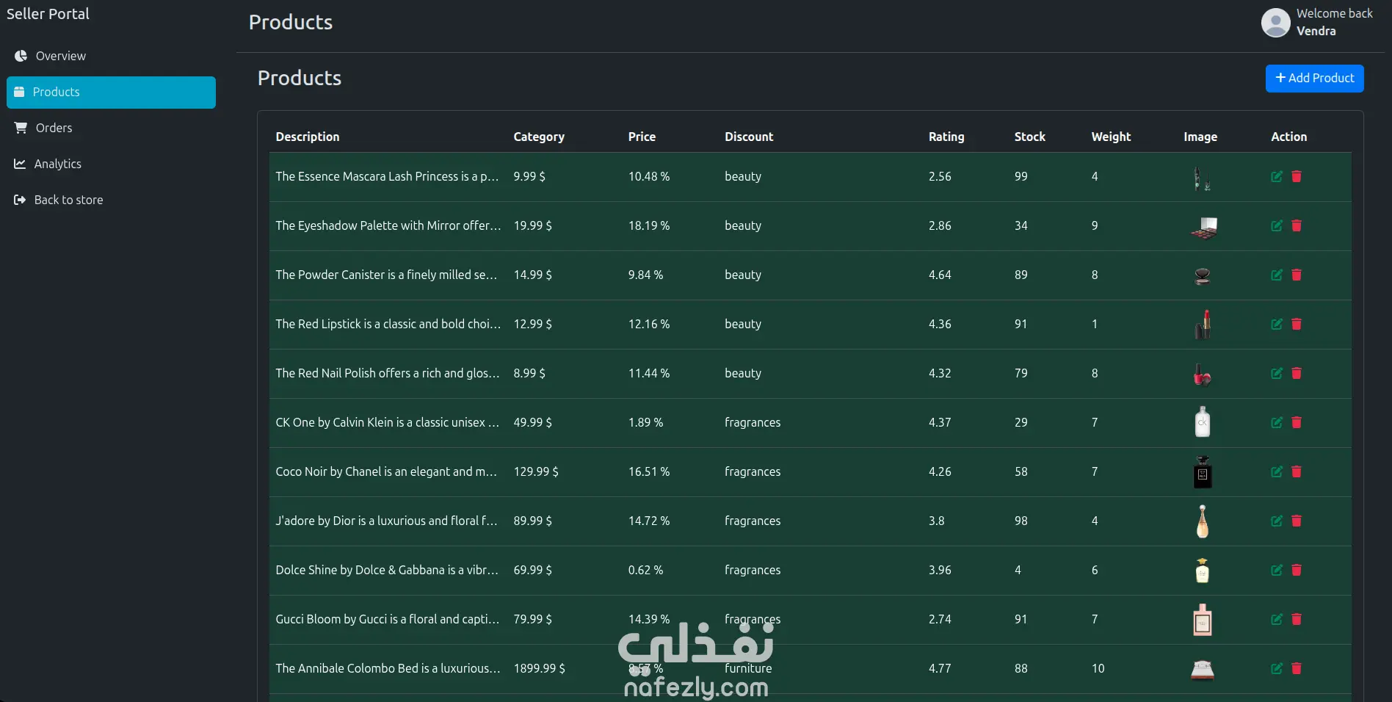Edit the Annibale Colombo Bed product
1392x702 pixels.
1277,668
